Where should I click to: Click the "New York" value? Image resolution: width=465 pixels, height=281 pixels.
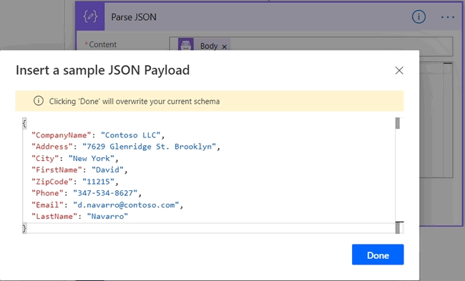pos(92,158)
